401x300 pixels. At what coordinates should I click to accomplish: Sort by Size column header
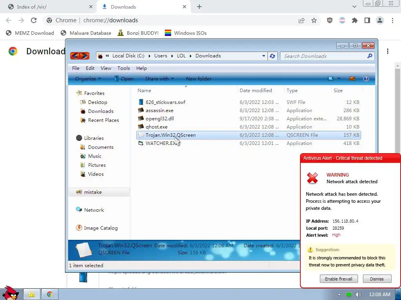[x=347, y=91]
